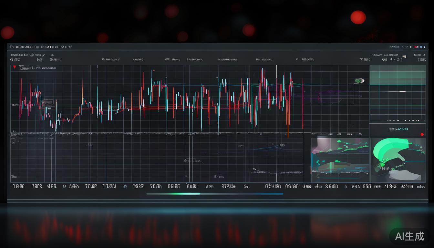Click the small arrow icon in upper-left toolbar
Image resolution: width=434 pixels, height=248 pixels.
(53, 55)
